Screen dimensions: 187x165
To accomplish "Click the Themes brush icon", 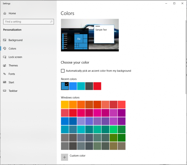I will click(x=5, y=65).
